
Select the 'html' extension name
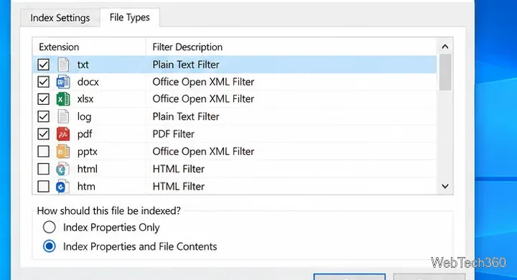point(87,169)
